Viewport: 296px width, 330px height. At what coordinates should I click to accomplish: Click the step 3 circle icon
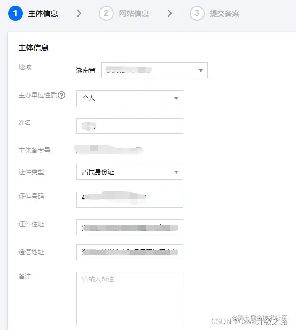coord(197,13)
